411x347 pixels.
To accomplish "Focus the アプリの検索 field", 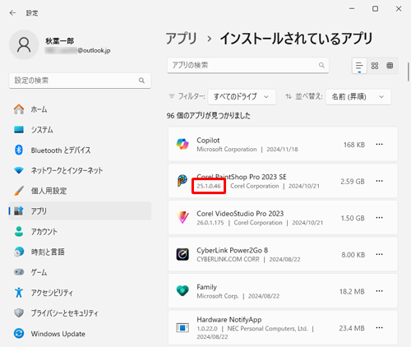I will (248, 65).
